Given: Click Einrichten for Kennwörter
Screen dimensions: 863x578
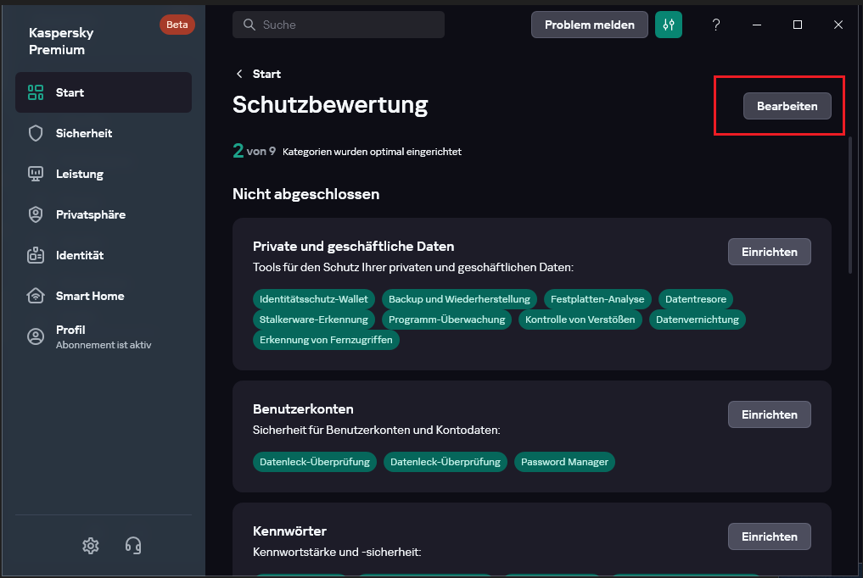Looking at the screenshot, I should pyautogui.click(x=770, y=536).
